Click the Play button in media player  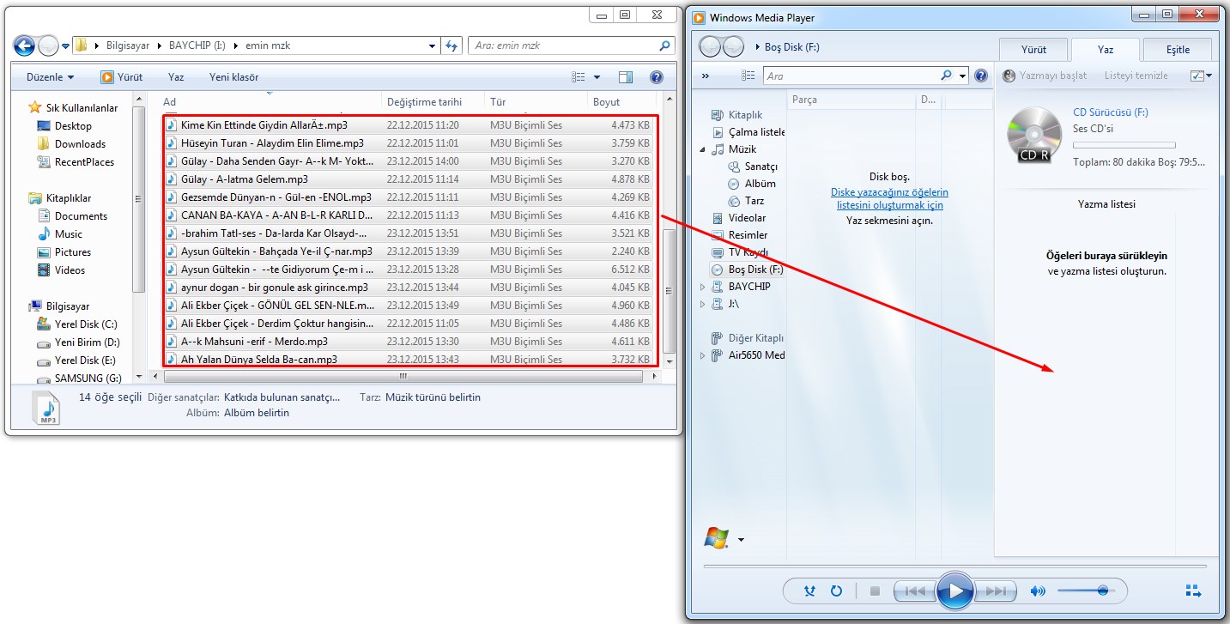click(954, 591)
